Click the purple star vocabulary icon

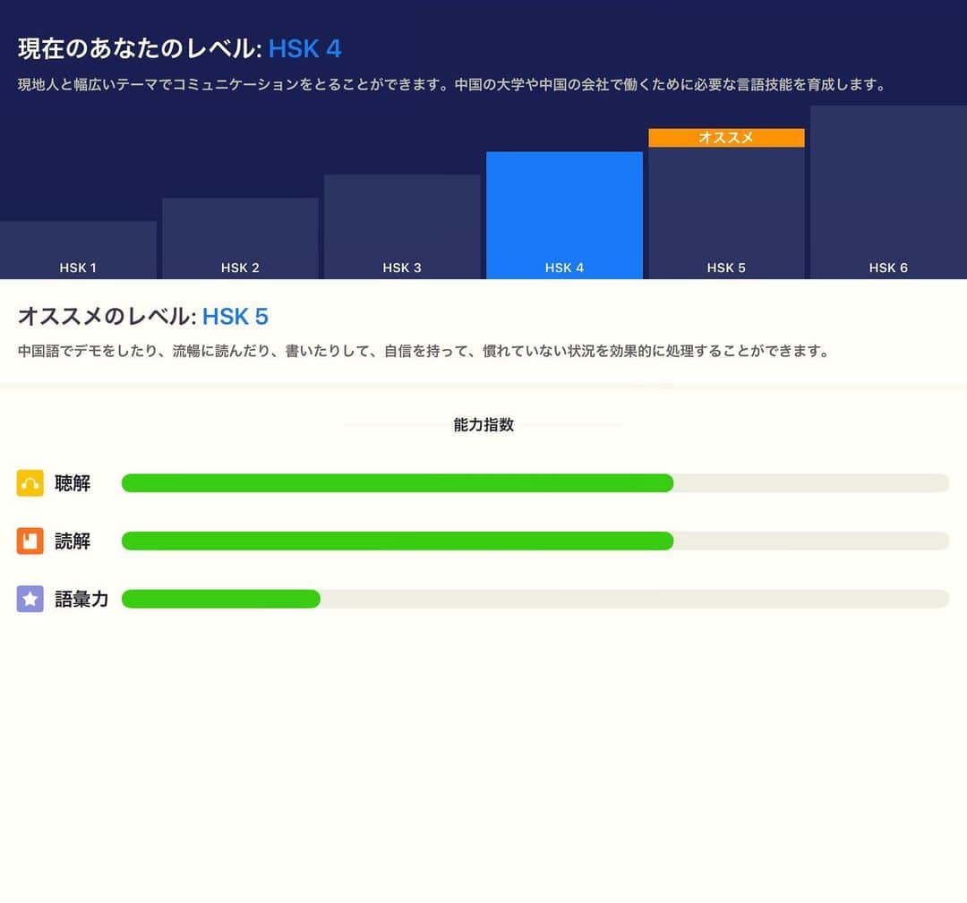point(30,599)
